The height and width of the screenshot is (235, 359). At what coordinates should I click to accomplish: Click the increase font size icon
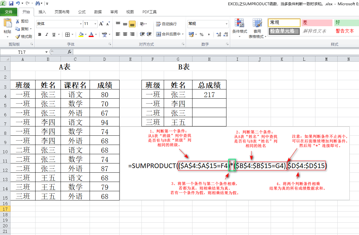point(101,24)
